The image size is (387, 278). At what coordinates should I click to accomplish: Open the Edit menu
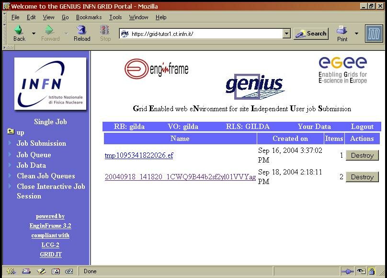31,17
